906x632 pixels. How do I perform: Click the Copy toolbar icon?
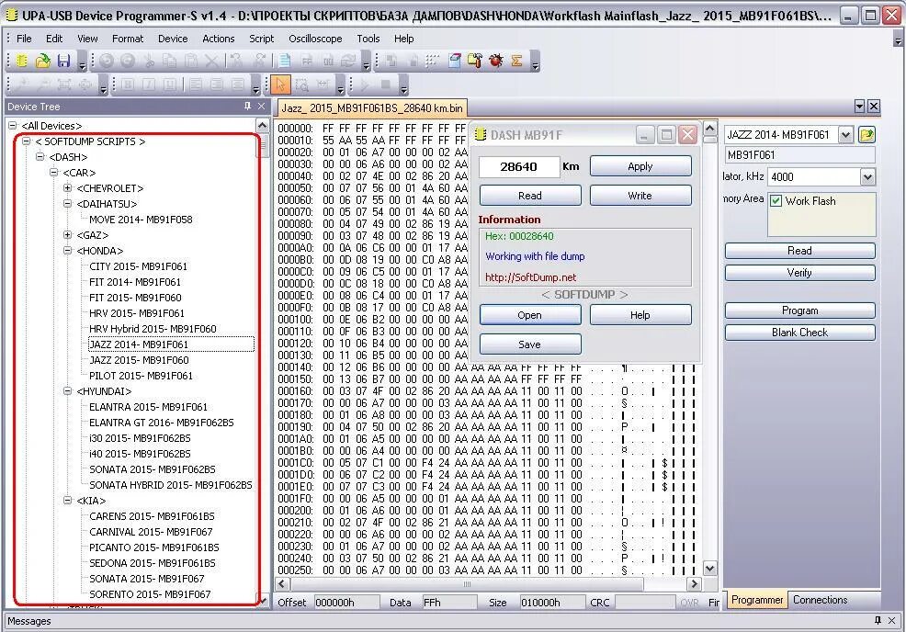(x=170, y=61)
